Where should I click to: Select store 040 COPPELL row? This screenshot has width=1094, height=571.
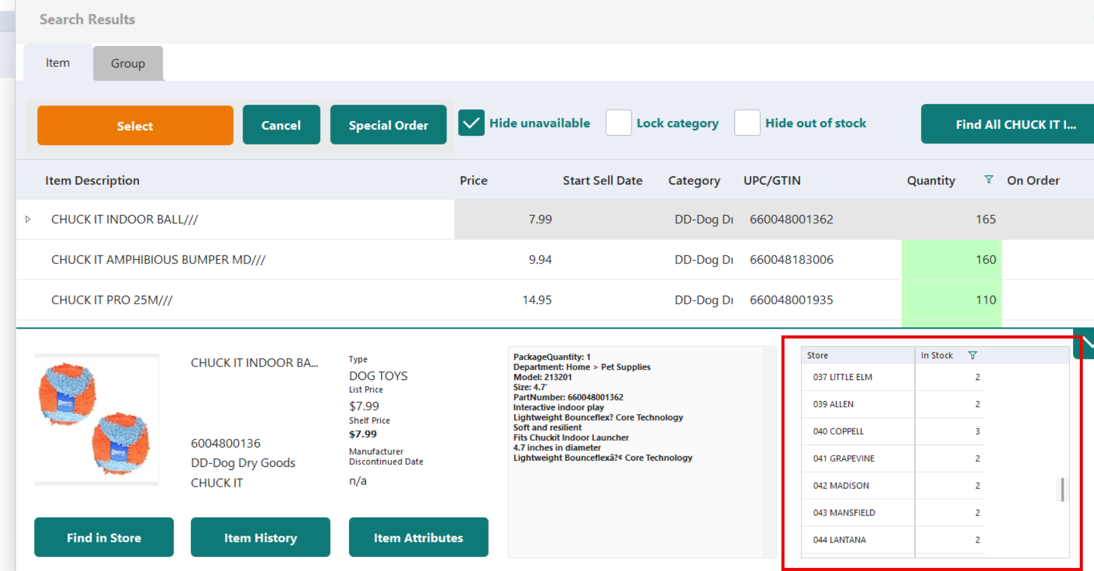pos(893,432)
